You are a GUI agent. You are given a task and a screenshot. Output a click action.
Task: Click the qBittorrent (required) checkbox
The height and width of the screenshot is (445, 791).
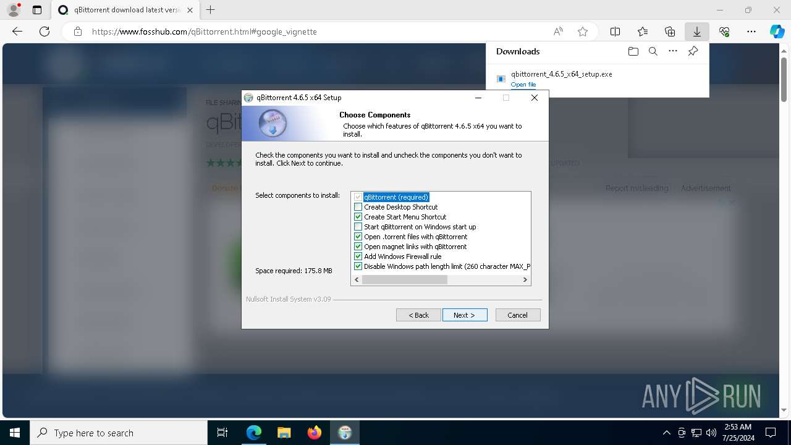point(358,197)
